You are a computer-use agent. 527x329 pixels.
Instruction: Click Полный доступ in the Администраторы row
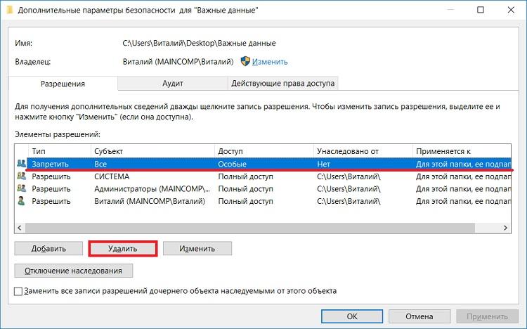(x=245, y=188)
